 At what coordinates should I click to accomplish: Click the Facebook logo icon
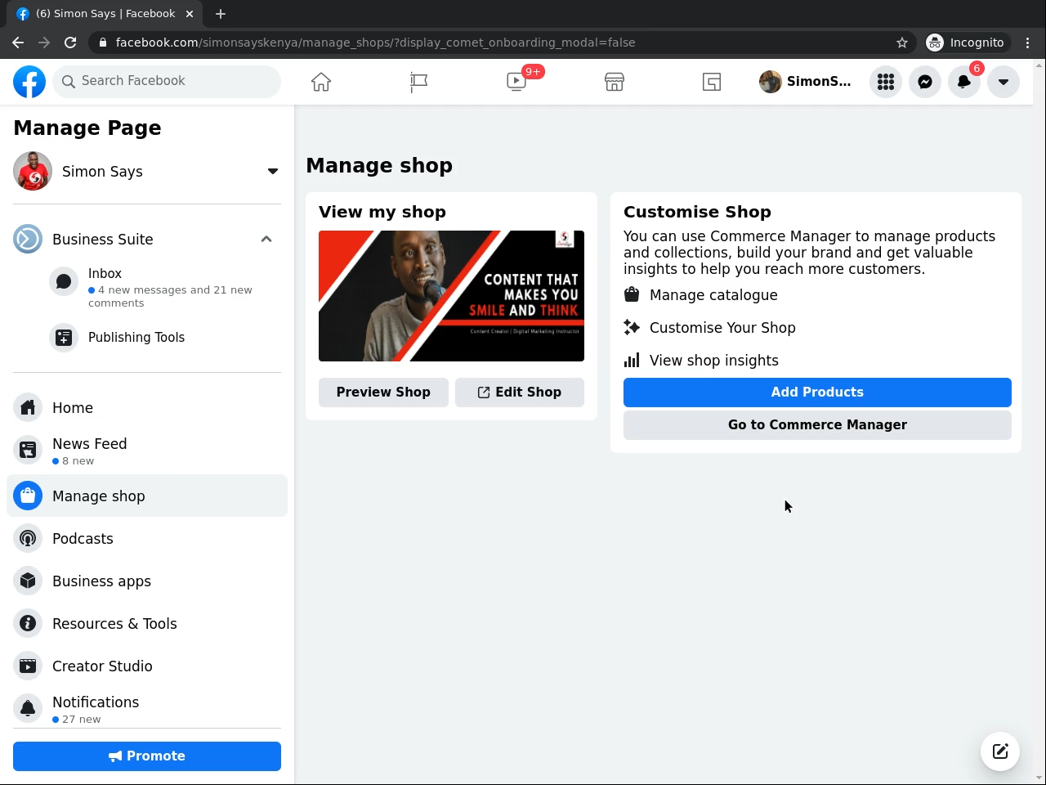pos(29,82)
